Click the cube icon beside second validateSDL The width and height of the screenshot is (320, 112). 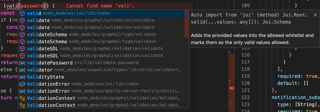pyautogui.click(x=22, y=56)
